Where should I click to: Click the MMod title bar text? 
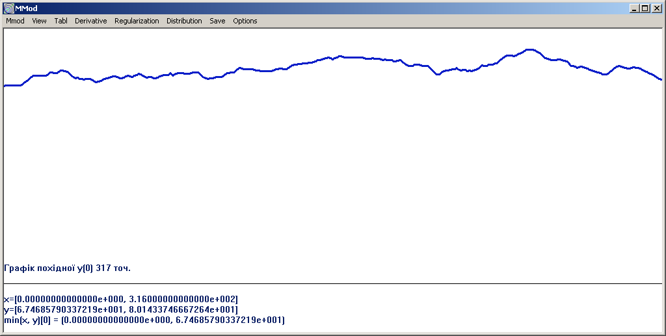[x=26, y=8]
